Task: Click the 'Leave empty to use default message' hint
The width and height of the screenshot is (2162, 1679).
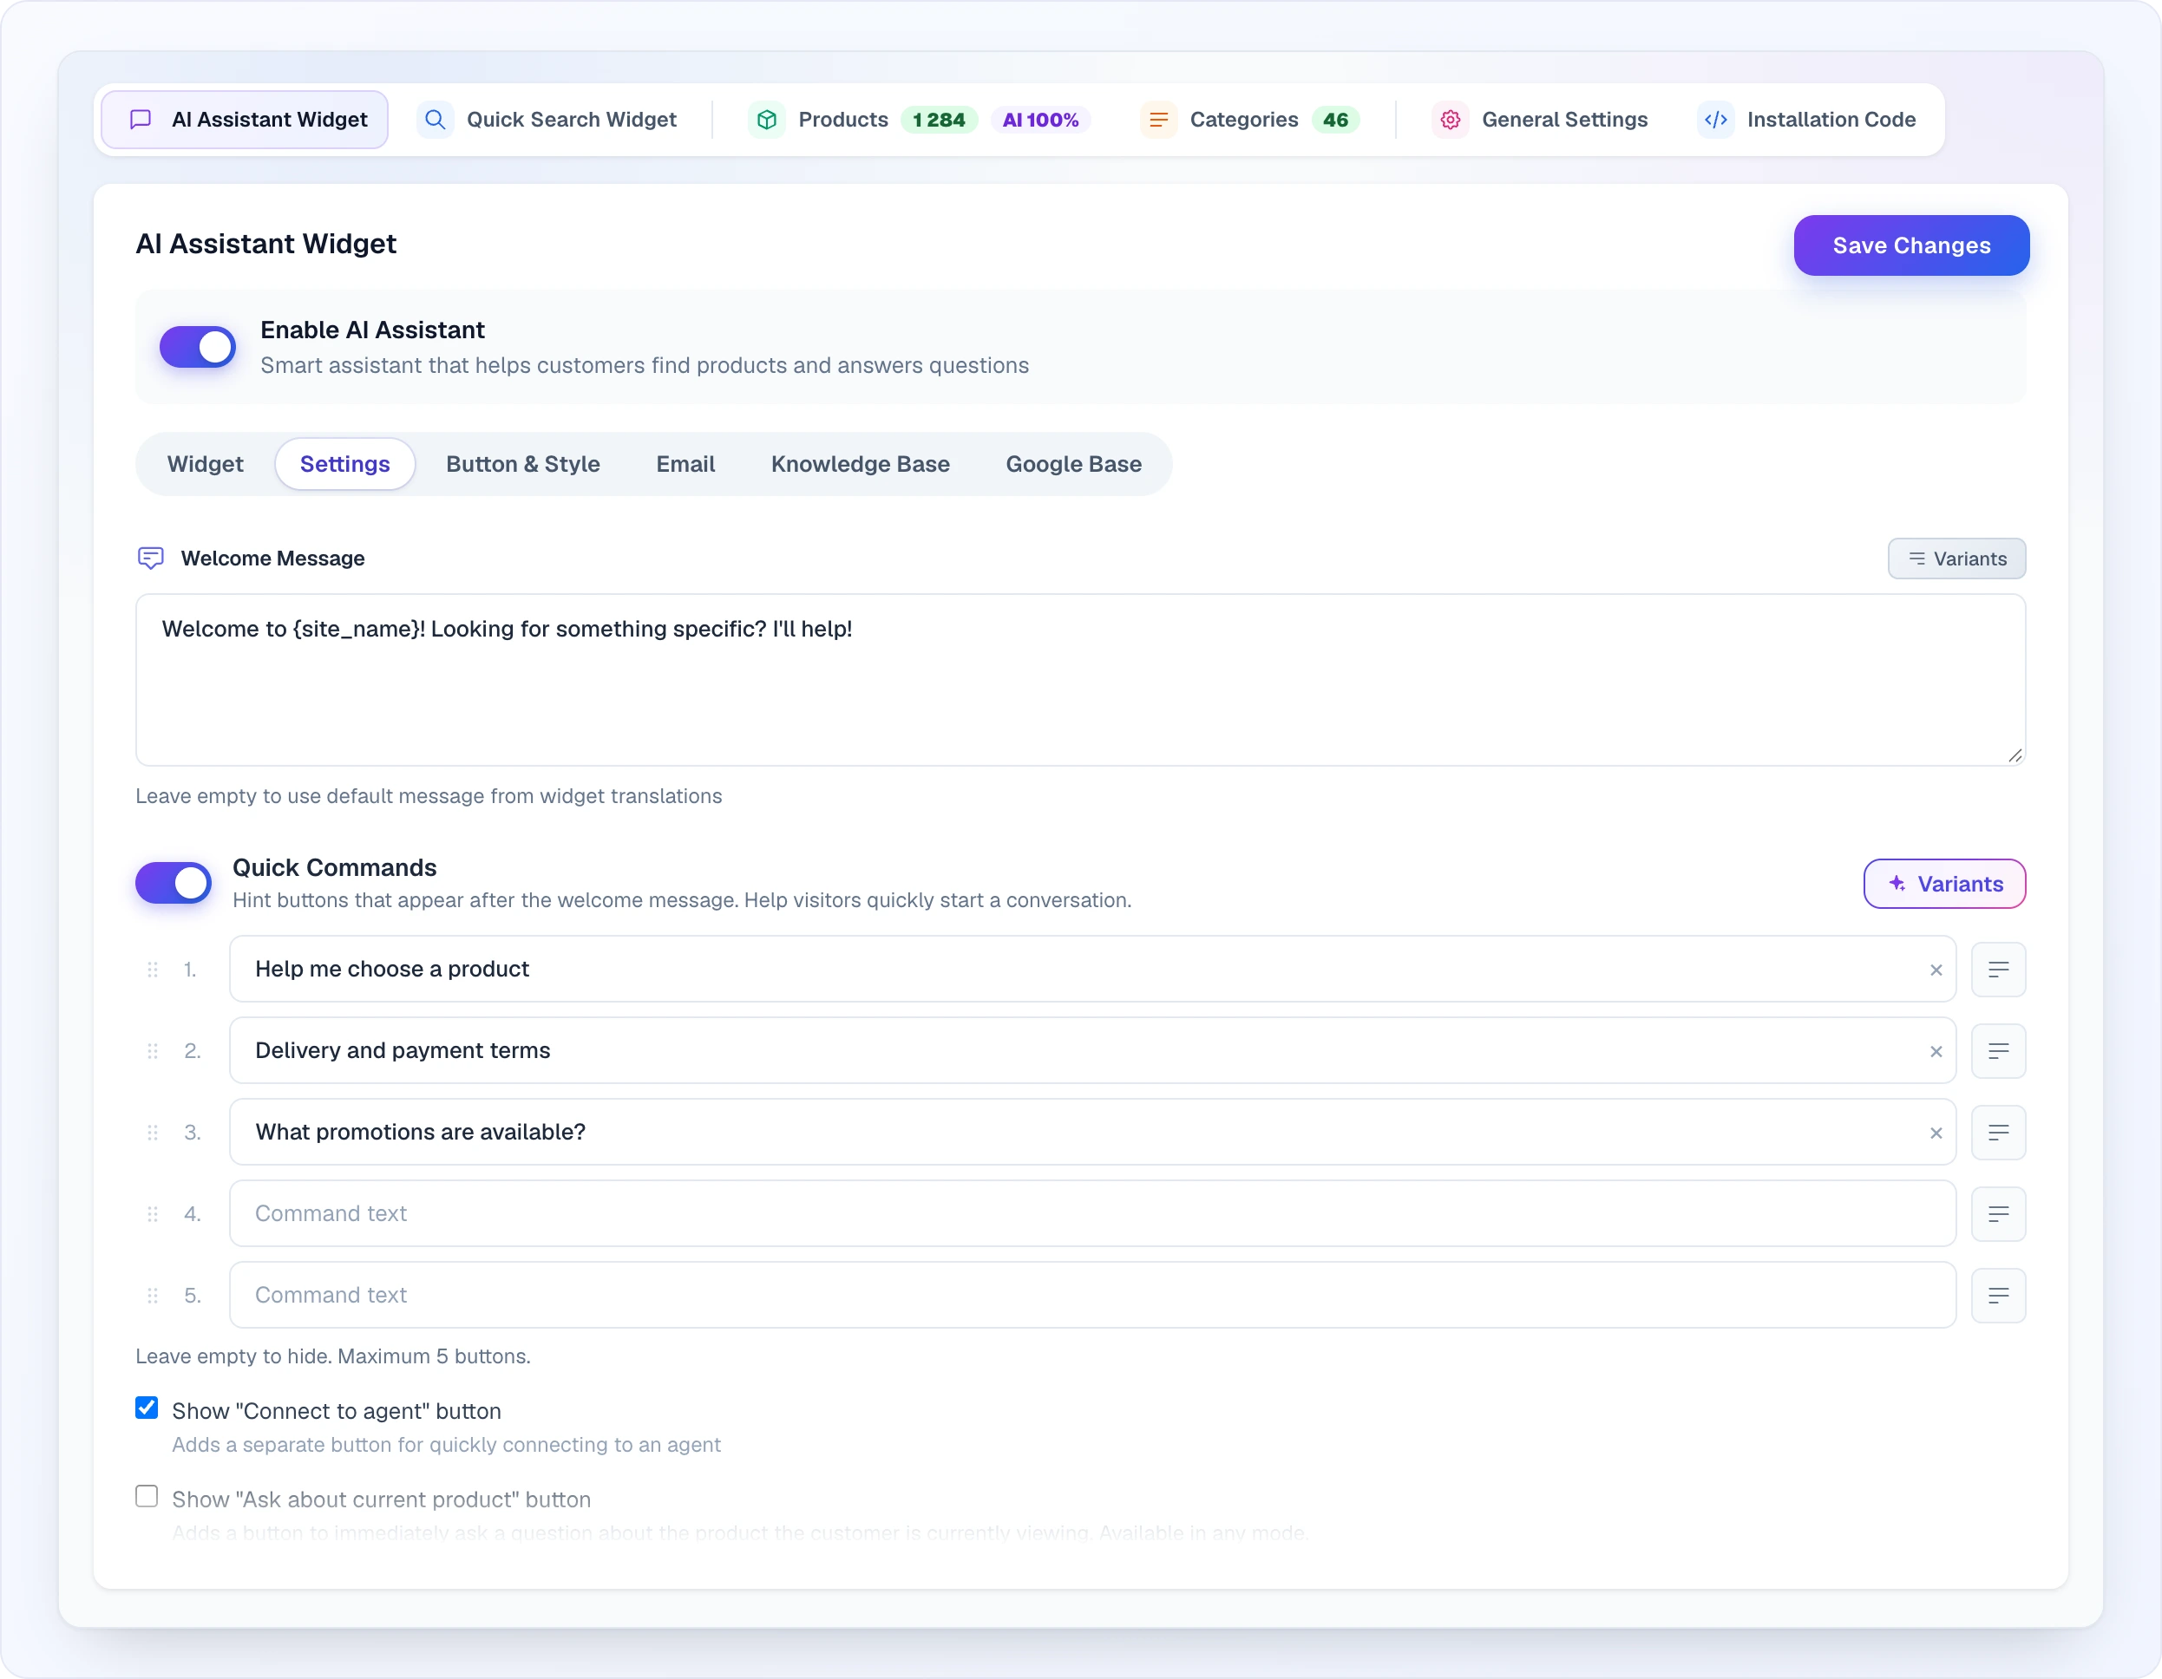Action: point(429,796)
